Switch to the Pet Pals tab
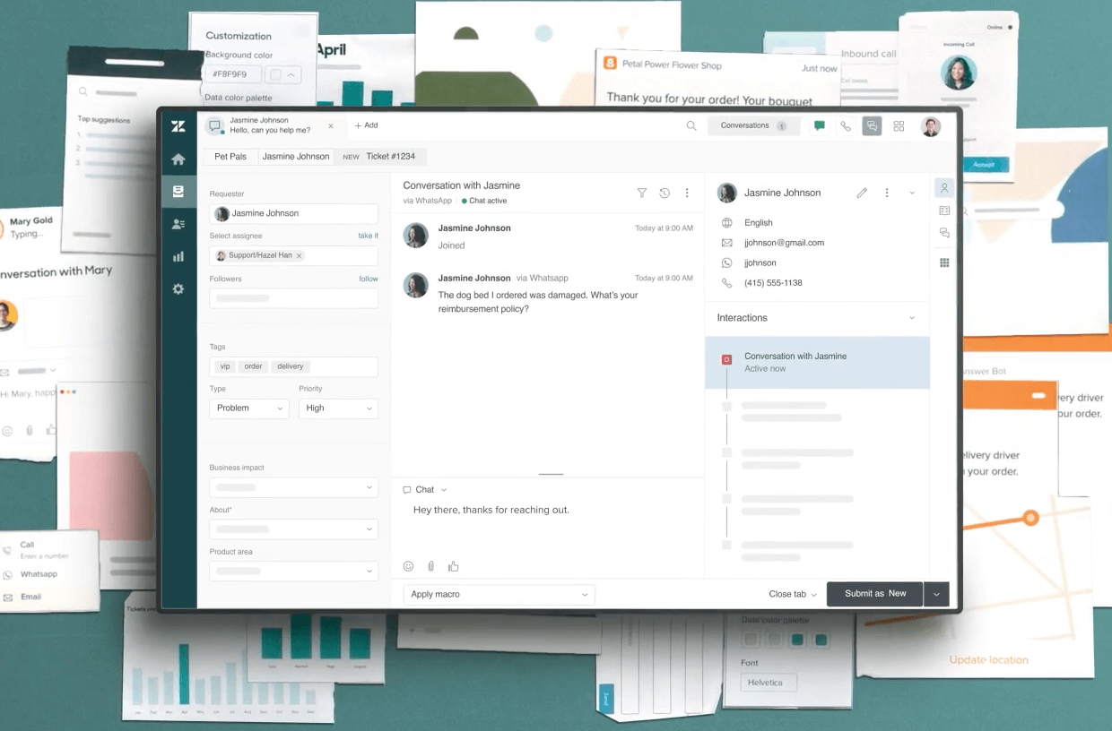 click(x=230, y=156)
